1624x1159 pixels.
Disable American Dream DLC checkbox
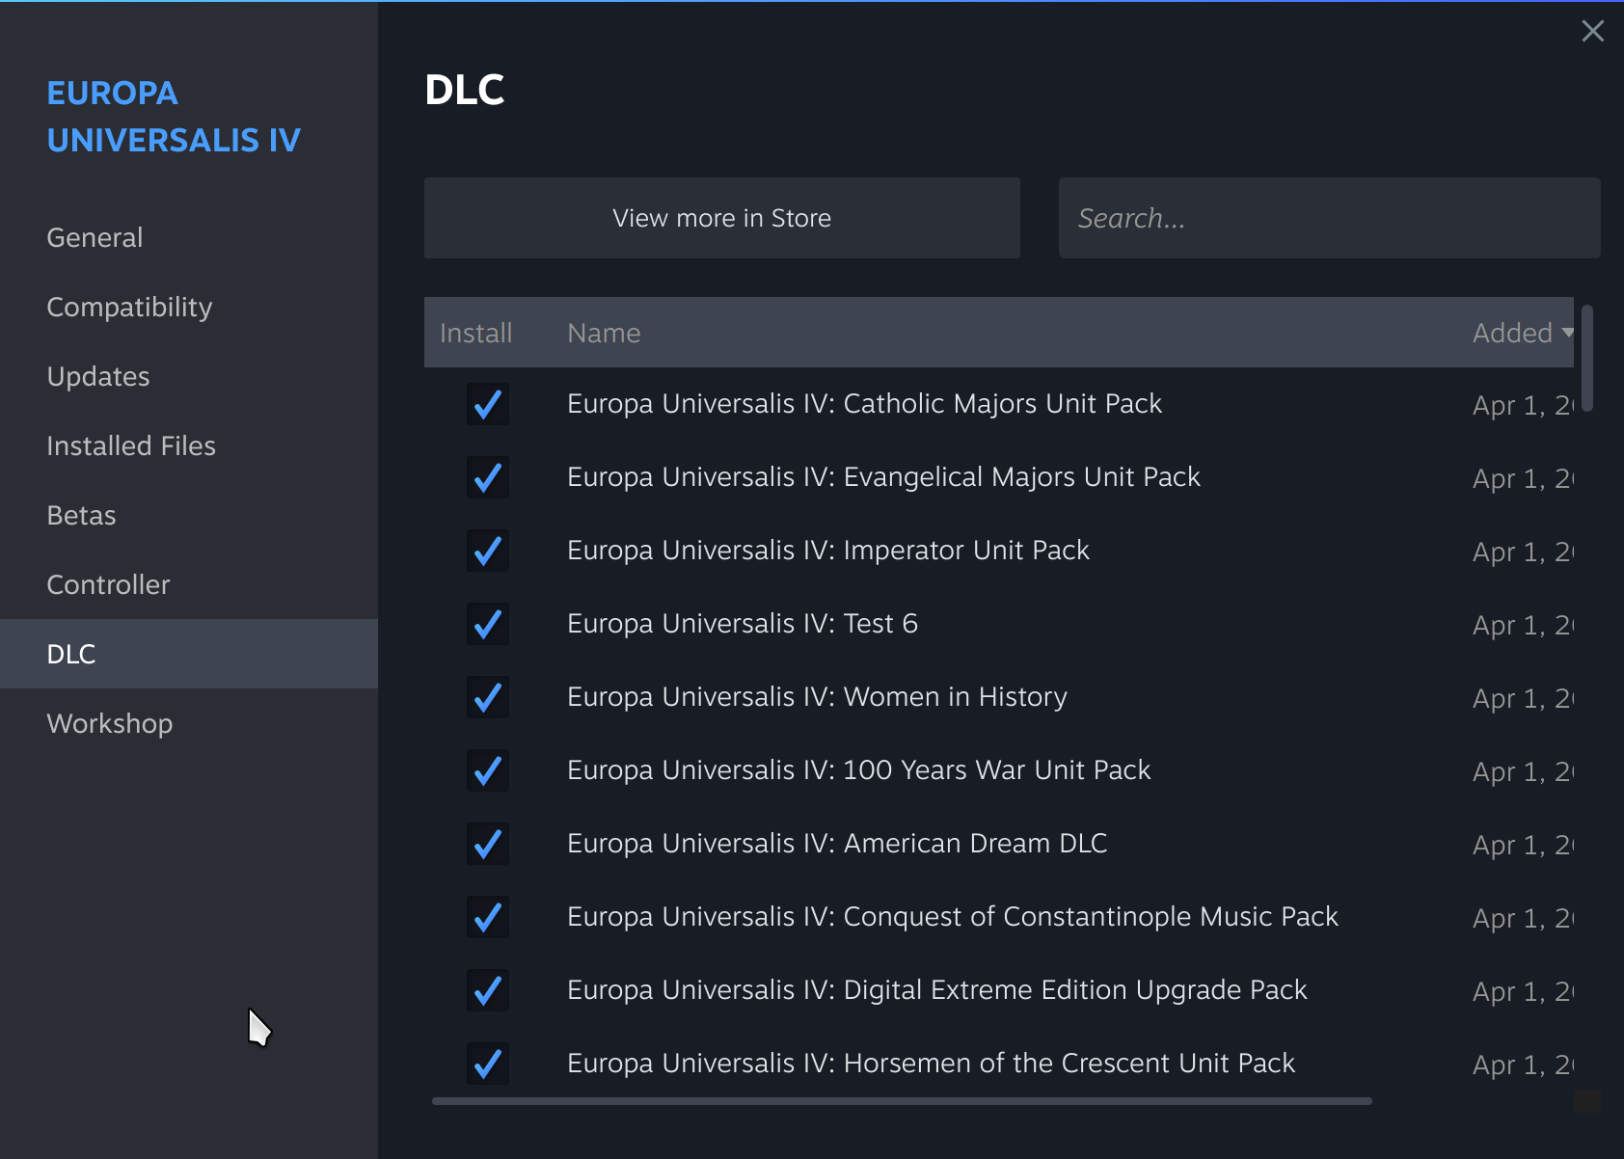point(488,844)
